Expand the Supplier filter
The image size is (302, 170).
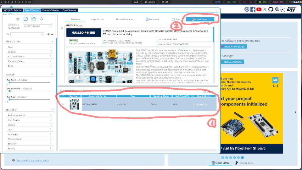[x=51, y=51]
